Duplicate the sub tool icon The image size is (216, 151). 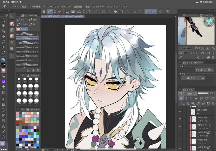(x=33, y=70)
